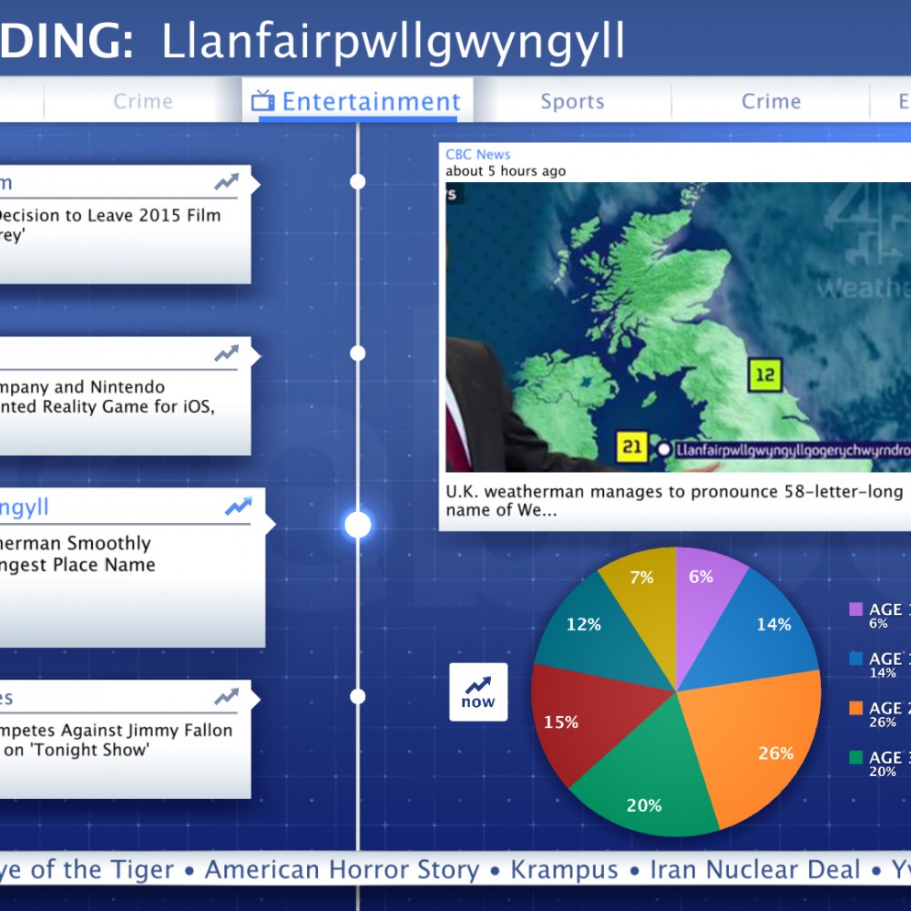Select the timeline marker beside the 'Decision to Leave' card
This screenshot has width=911, height=911.
coord(358,182)
